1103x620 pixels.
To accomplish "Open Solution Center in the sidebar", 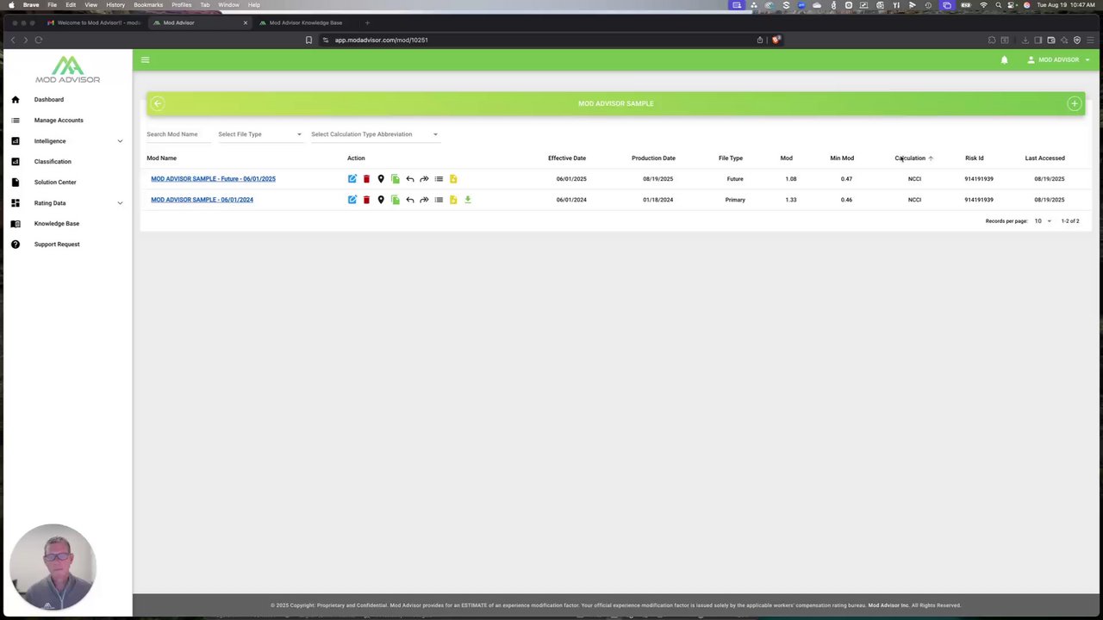I will (x=55, y=183).
